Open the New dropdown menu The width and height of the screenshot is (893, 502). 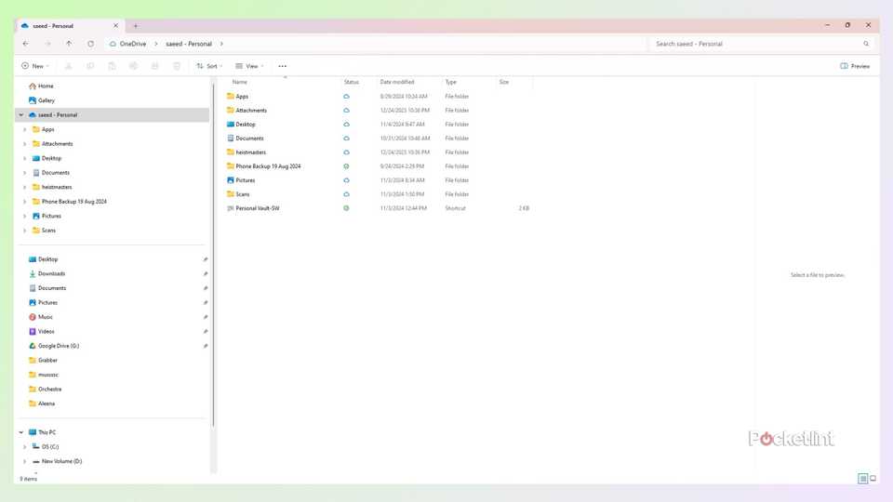35,66
